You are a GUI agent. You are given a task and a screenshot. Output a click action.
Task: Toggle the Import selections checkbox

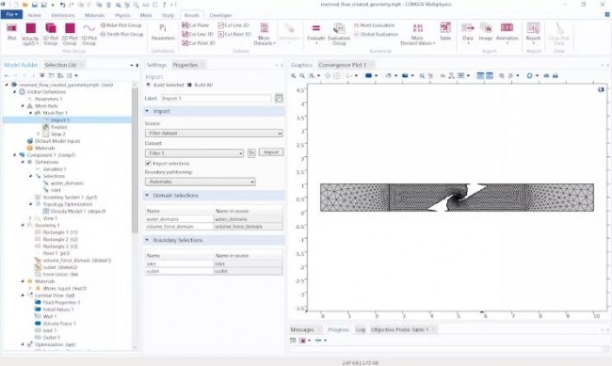pos(148,163)
